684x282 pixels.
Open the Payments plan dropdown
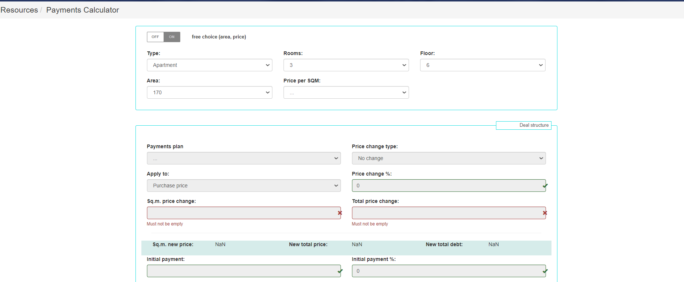tap(244, 158)
